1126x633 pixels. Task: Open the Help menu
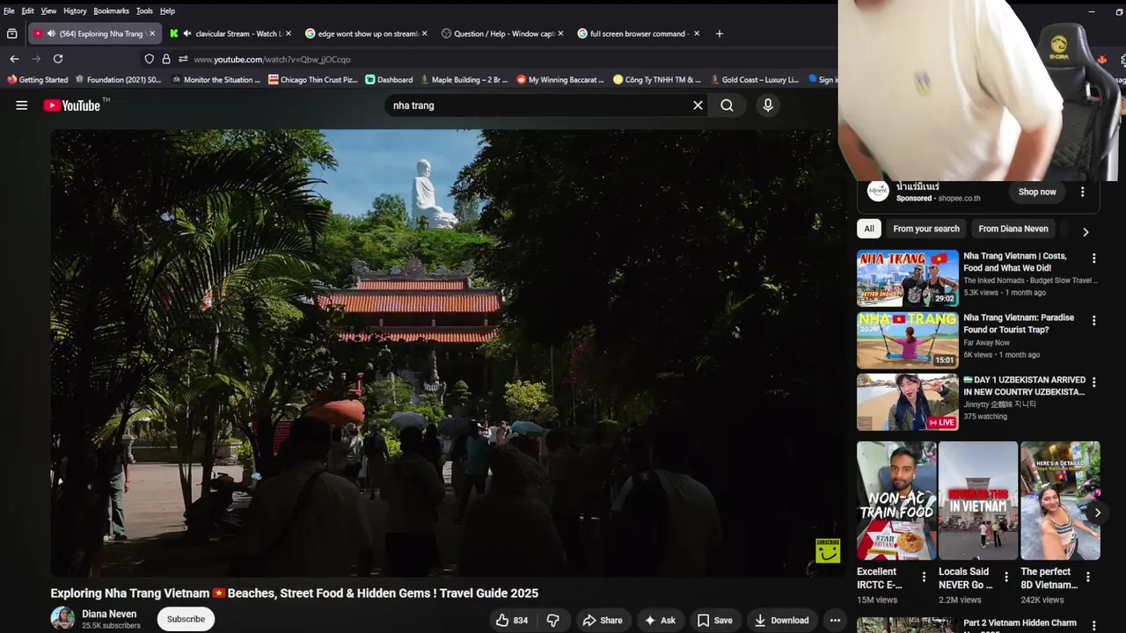point(167,11)
